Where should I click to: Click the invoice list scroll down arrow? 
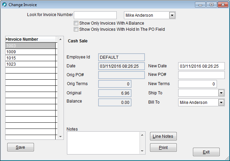(x=61, y=136)
